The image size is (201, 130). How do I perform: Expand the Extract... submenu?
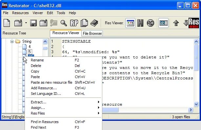tap(64, 102)
